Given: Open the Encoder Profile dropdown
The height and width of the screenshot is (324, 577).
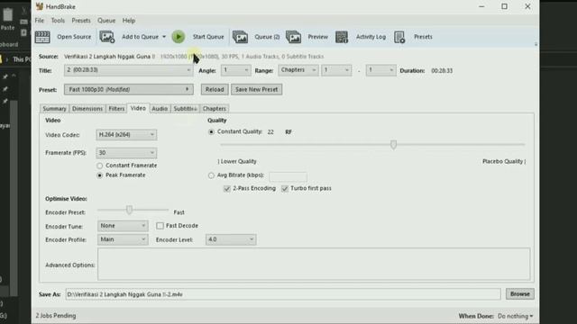Looking at the screenshot, I should click(123, 239).
